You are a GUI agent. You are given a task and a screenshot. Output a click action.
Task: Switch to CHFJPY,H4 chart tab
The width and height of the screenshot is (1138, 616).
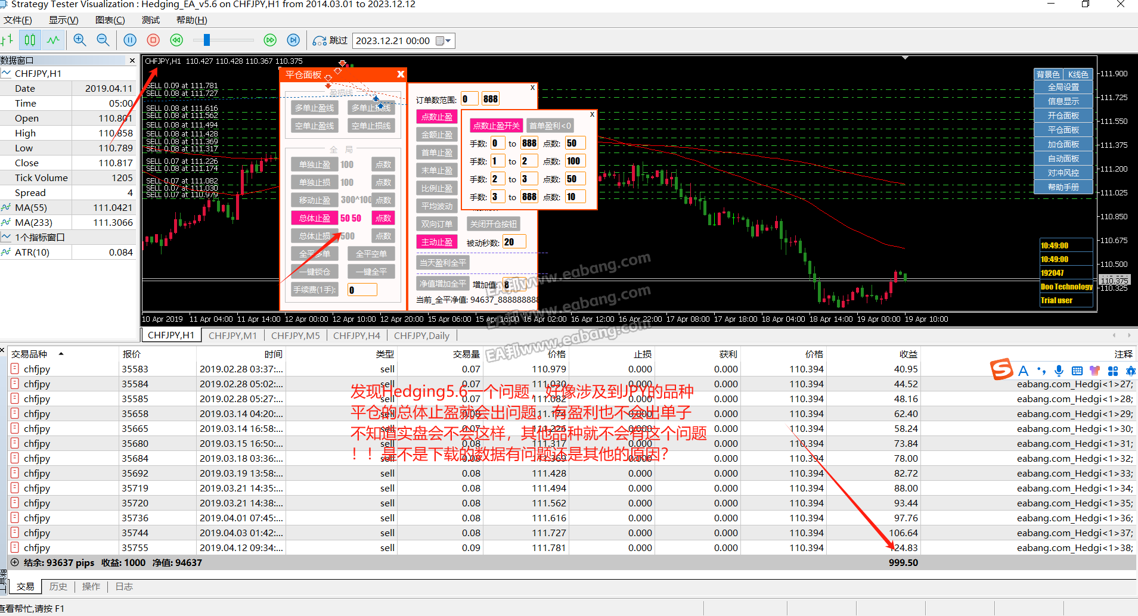point(356,335)
